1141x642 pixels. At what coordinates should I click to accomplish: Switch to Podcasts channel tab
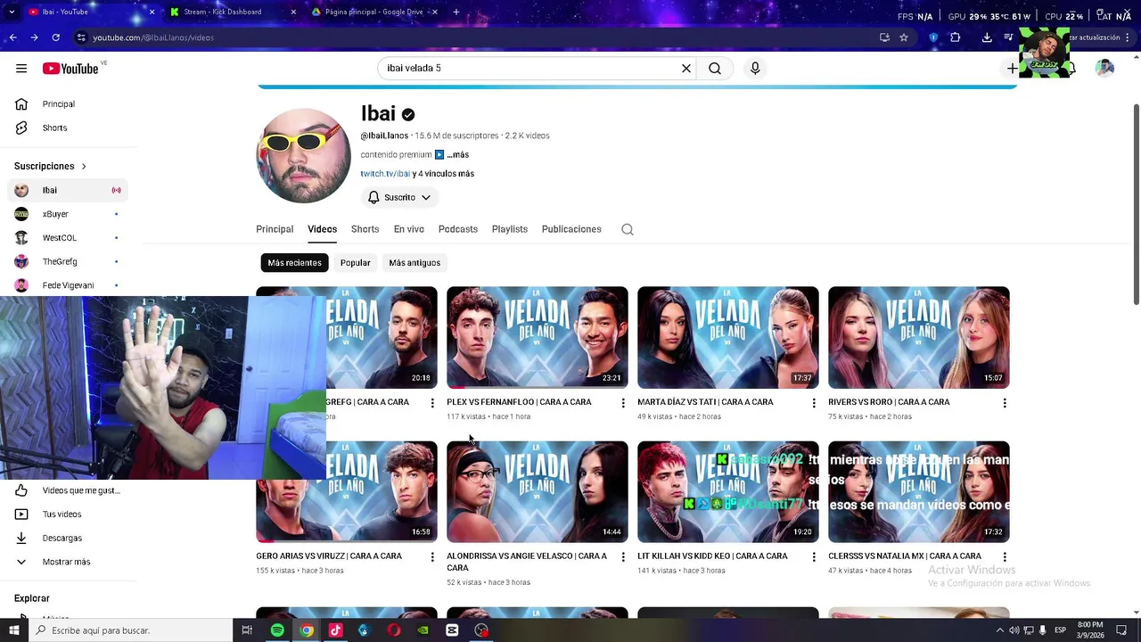click(458, 229)
